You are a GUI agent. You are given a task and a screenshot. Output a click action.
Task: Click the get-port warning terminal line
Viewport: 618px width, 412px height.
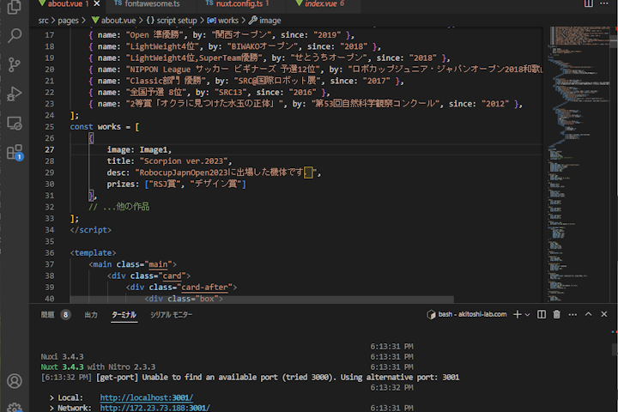(250, 377)
